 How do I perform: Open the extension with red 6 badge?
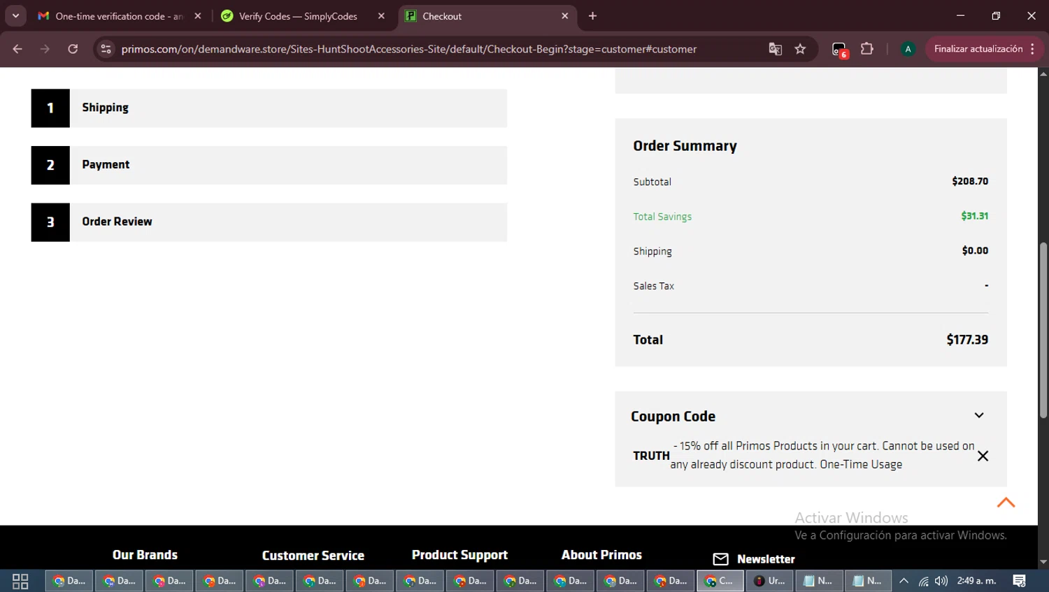[x=839, y=50]
